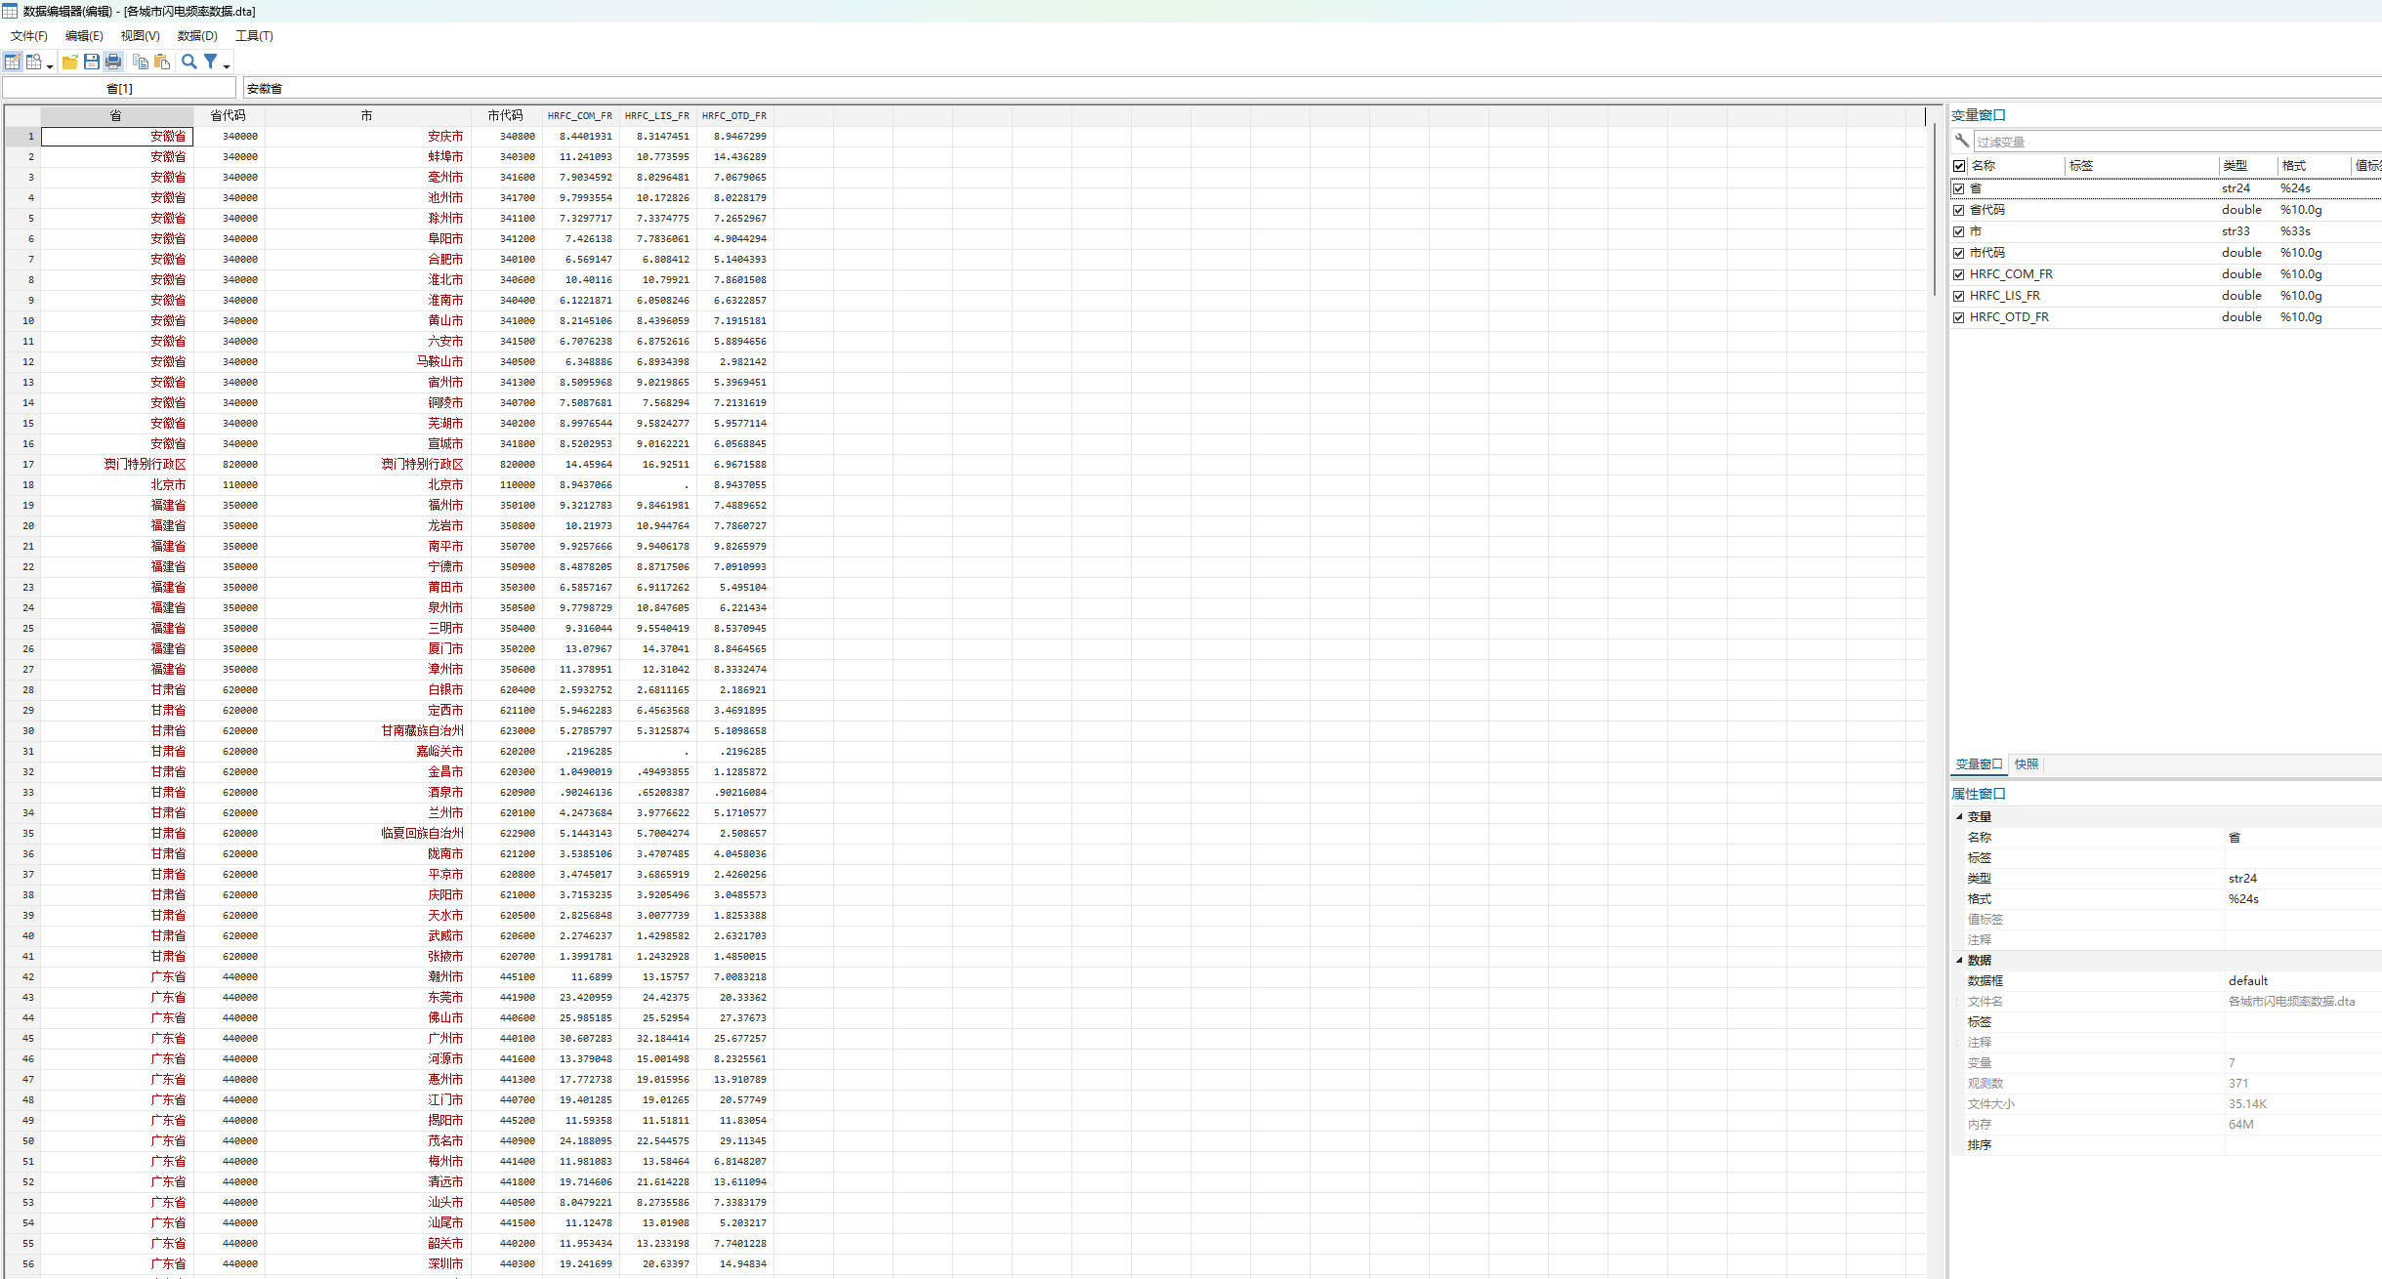Click the magnifier find icon
2382x1279 pixels.
189,62
